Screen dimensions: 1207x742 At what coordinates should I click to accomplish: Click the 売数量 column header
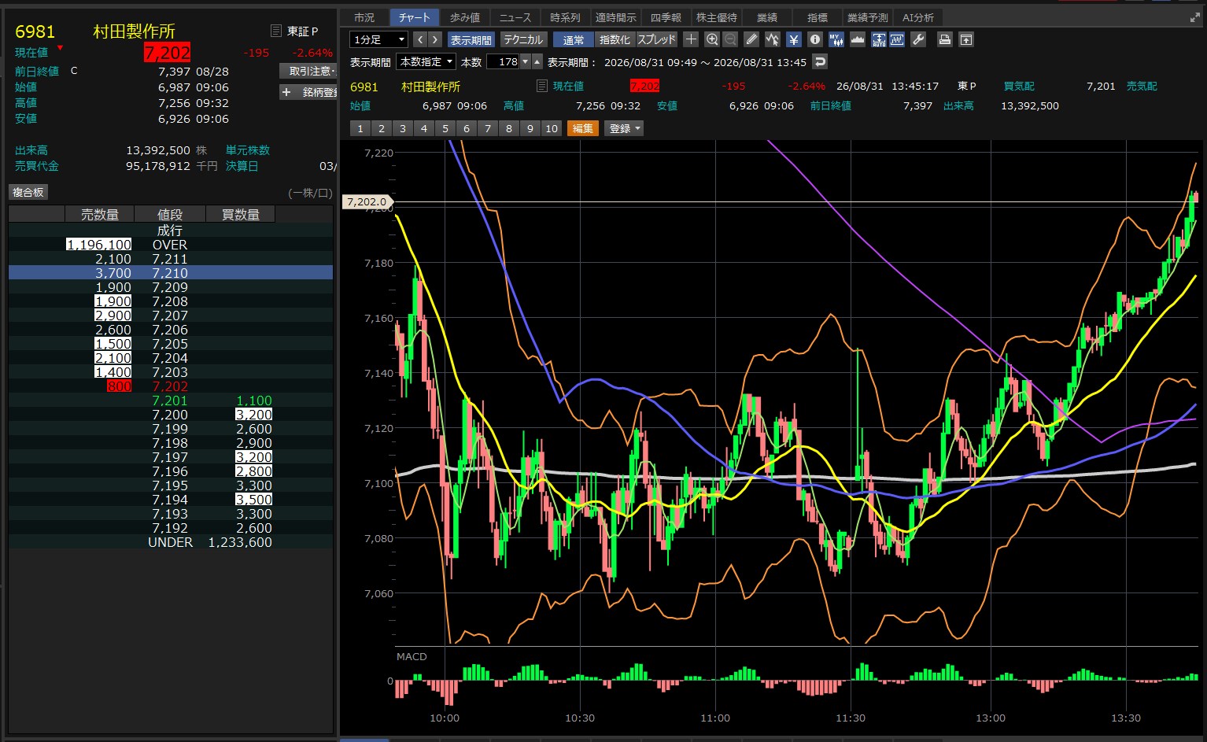click(100, 214)
